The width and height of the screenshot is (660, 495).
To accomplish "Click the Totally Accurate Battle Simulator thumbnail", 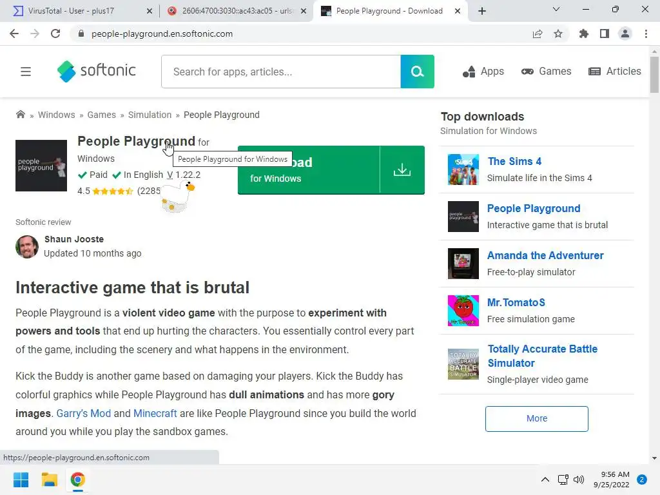I will point(463,364).
